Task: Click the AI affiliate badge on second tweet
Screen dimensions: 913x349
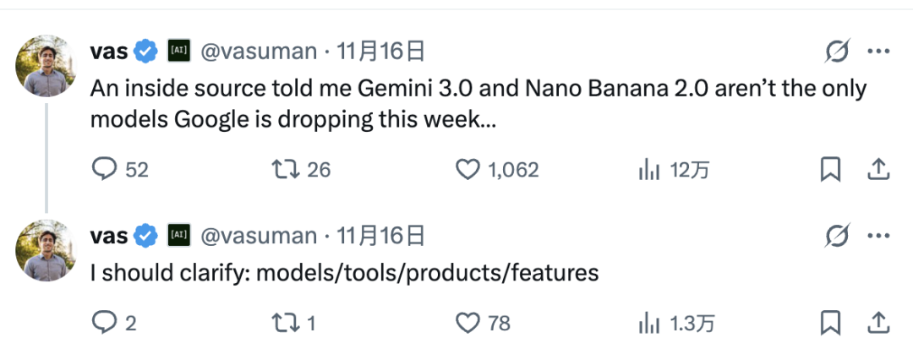Action: (178, 236)
